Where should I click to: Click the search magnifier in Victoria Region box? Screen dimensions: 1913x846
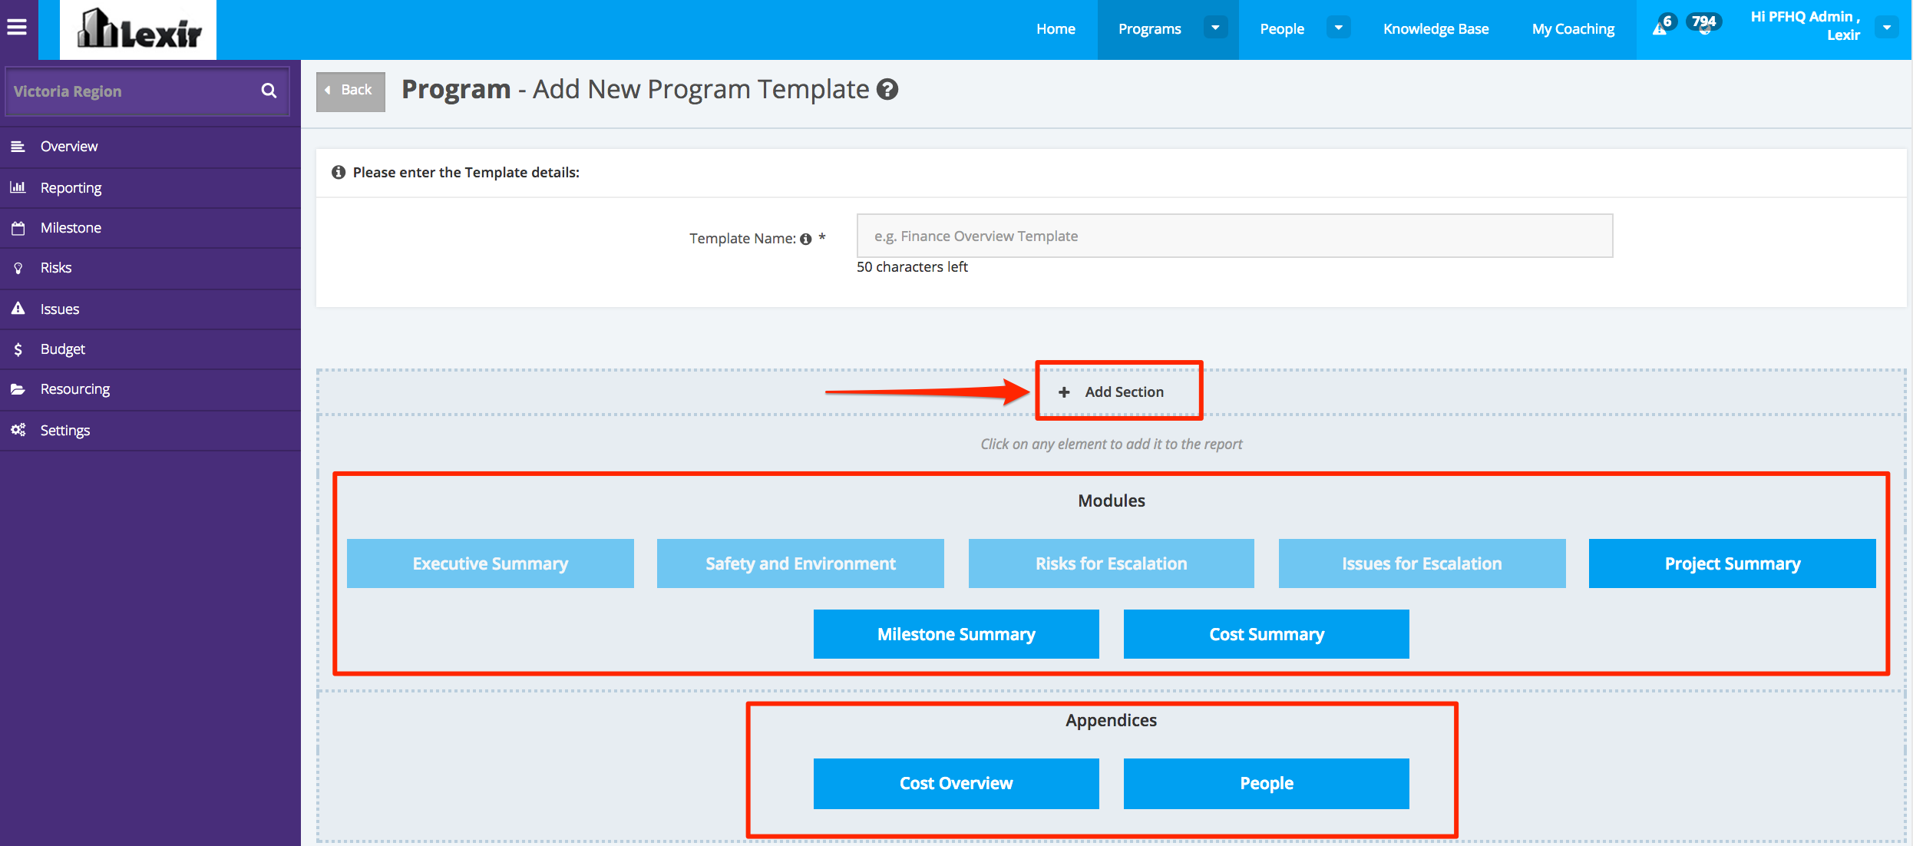click(269, 91)
